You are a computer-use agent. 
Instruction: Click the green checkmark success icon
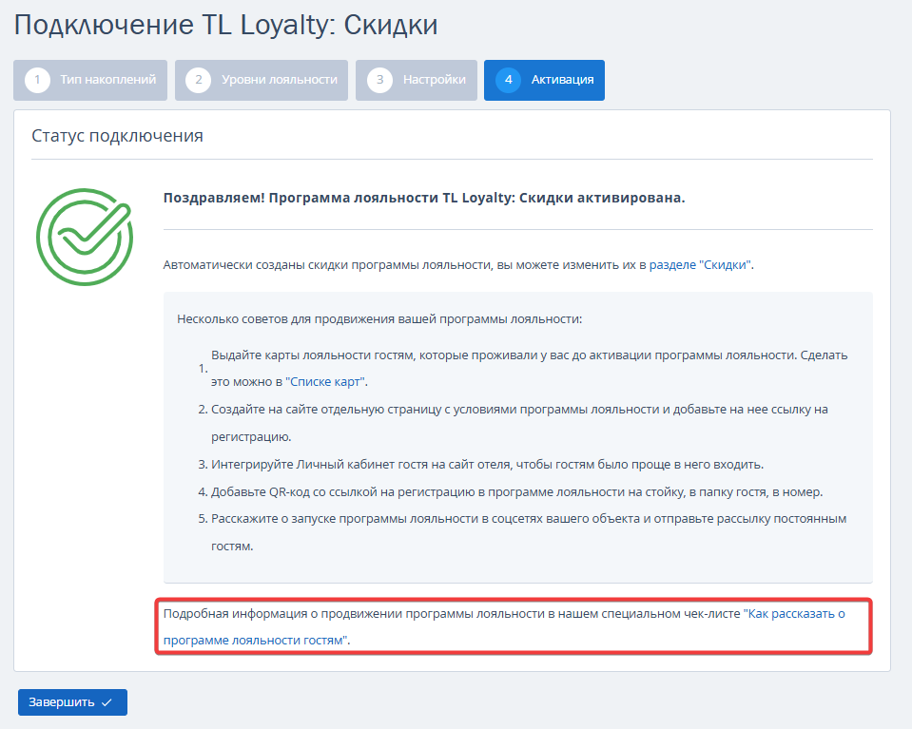pos(85,237)
